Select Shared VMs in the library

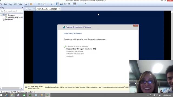click(9, 20)
